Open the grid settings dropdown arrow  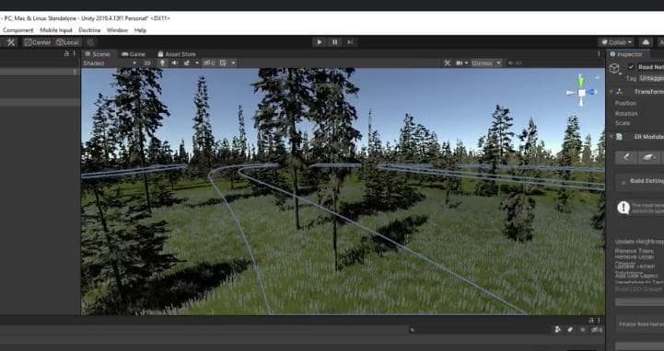click(233, 62)
